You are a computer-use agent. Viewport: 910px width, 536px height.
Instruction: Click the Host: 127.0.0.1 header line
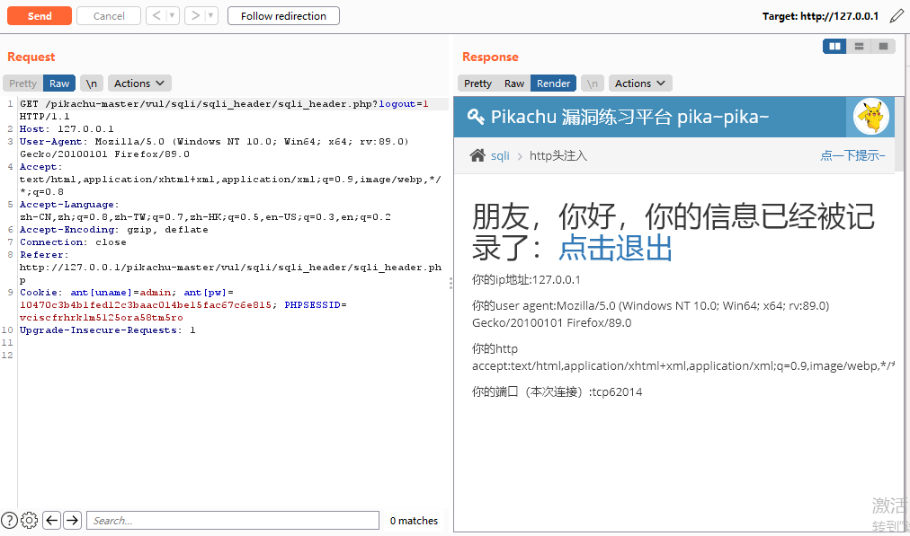[67, 128]
